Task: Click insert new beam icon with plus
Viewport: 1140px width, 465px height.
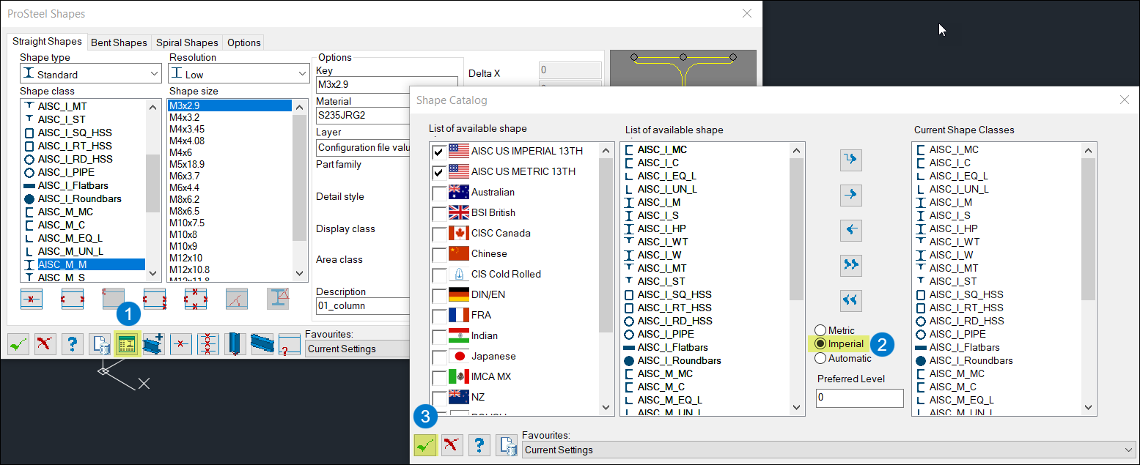Action: pos(153,343)
